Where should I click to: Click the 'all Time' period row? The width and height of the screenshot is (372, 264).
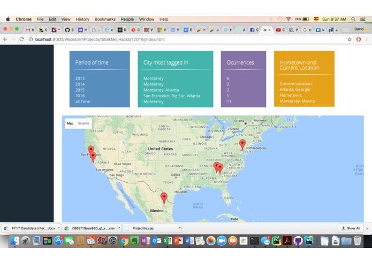coord(82,102)
